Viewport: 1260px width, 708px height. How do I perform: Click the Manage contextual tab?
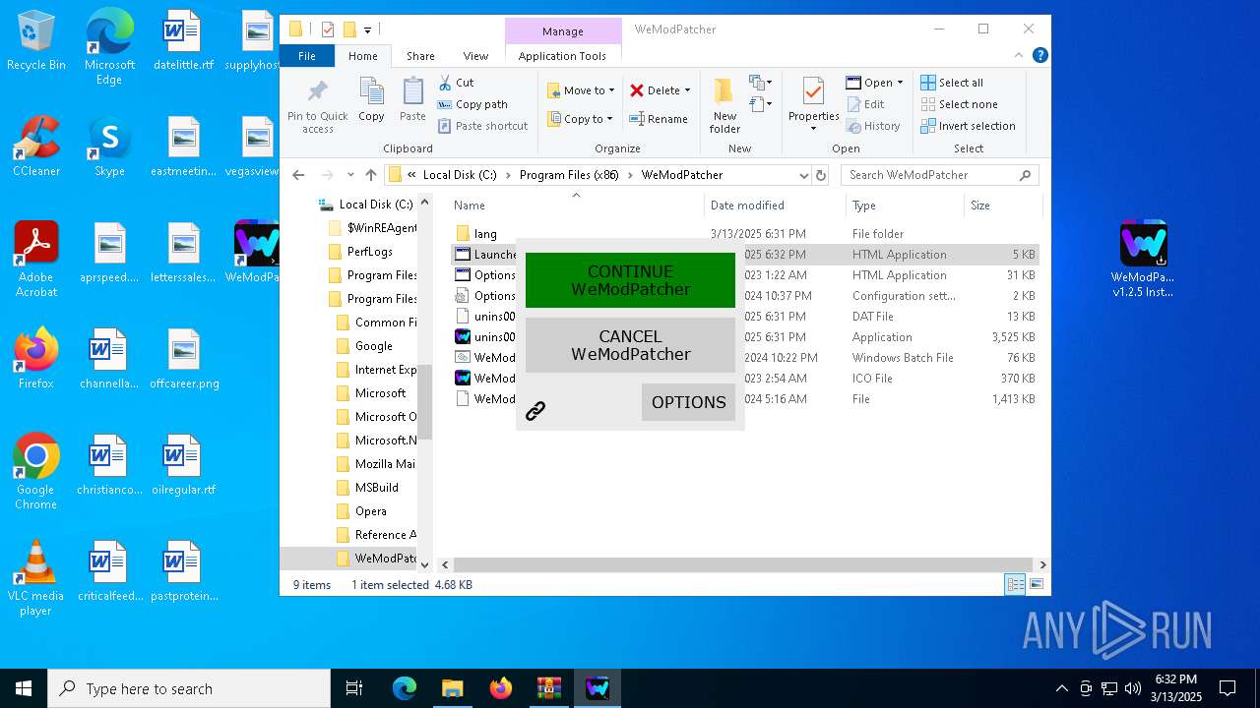pos(563,31)
